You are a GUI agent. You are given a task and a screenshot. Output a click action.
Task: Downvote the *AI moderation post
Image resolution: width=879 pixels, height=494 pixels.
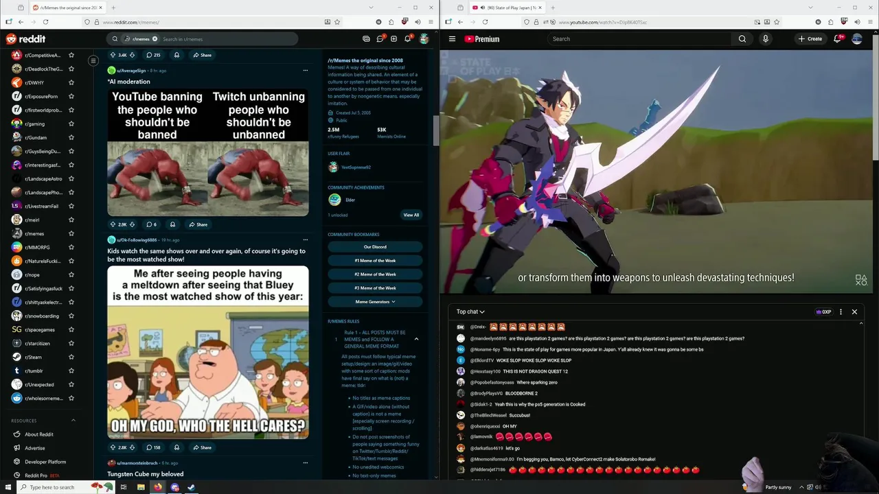pyautogui.click(x=132, y=224)
